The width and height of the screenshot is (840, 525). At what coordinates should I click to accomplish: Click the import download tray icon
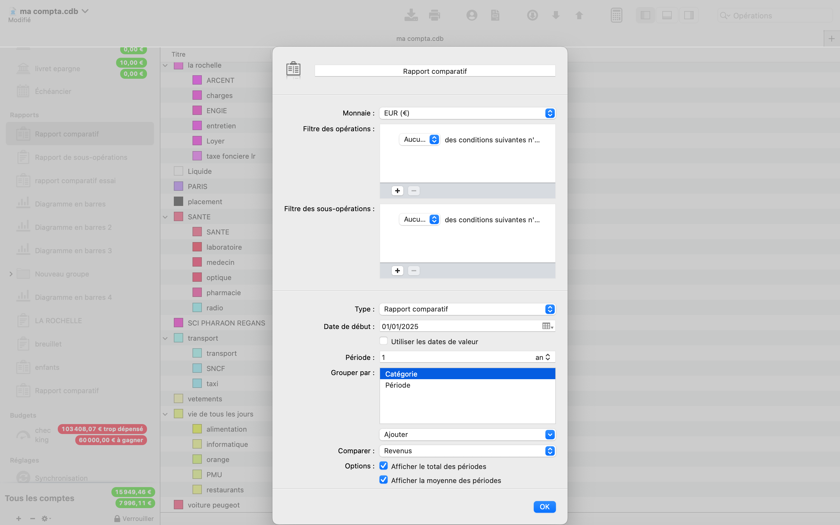coord(411,15)
